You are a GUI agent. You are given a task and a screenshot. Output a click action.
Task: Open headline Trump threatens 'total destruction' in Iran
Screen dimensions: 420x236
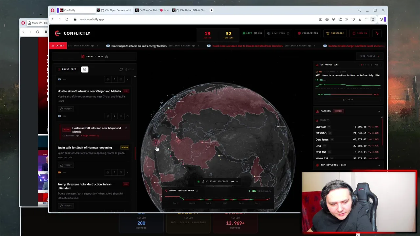(84, 186)
